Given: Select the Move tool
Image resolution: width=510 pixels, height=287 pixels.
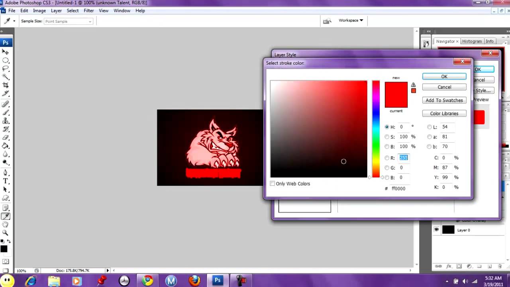Looking at the screenshot, I should pyautogui.click(x=6, y=52).
